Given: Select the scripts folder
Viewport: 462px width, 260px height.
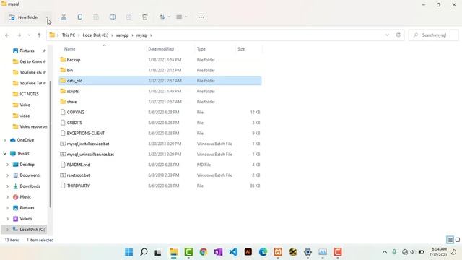Looking at the screenshot, I should (x=160, y=92).
